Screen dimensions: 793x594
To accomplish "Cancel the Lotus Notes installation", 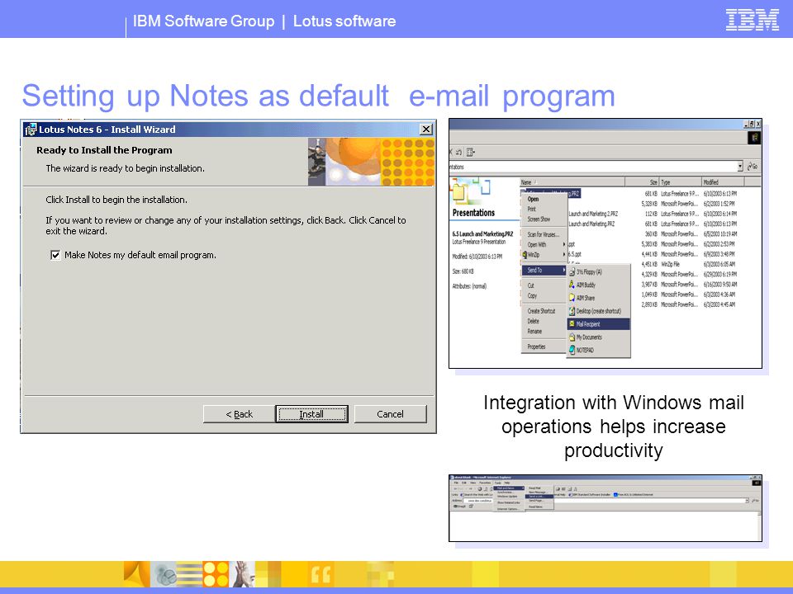I will pos(391,414).
